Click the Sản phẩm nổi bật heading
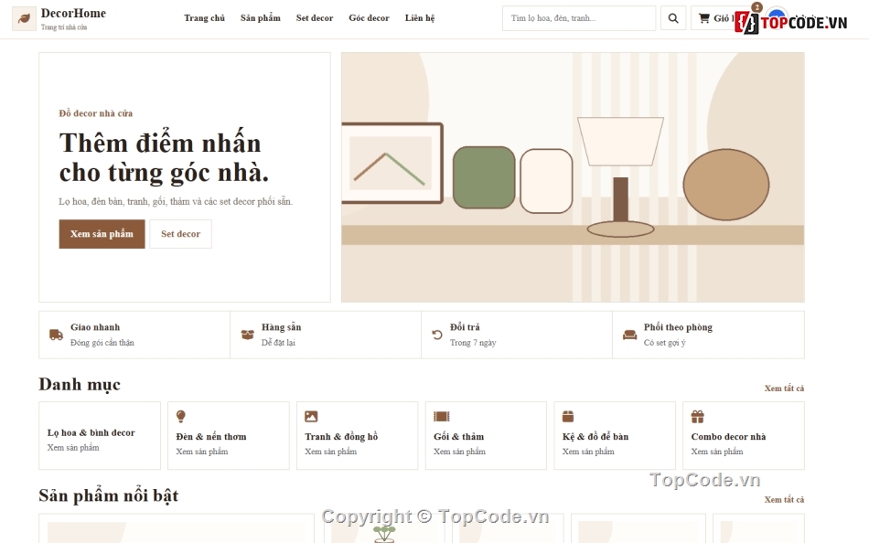This screenshot has width=869, height=543. tap(109, 495)
